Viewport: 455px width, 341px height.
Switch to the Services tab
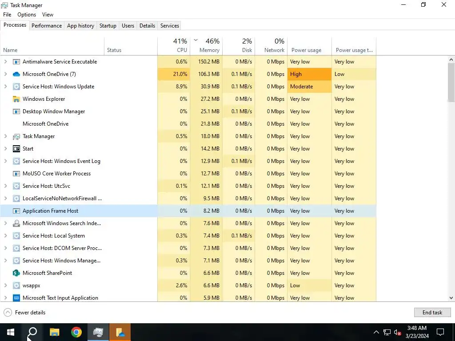point(170,25)
